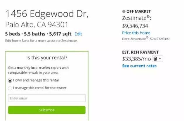The height and width of the screenshot is (121, 184).
Task: Click the Rent Zestimate $24,032/mo text
Action: [x=146, y=39]
